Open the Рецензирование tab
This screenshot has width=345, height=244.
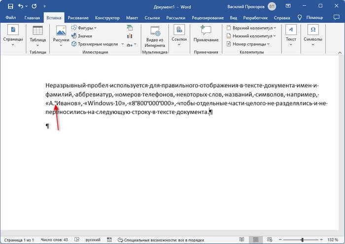207,18
